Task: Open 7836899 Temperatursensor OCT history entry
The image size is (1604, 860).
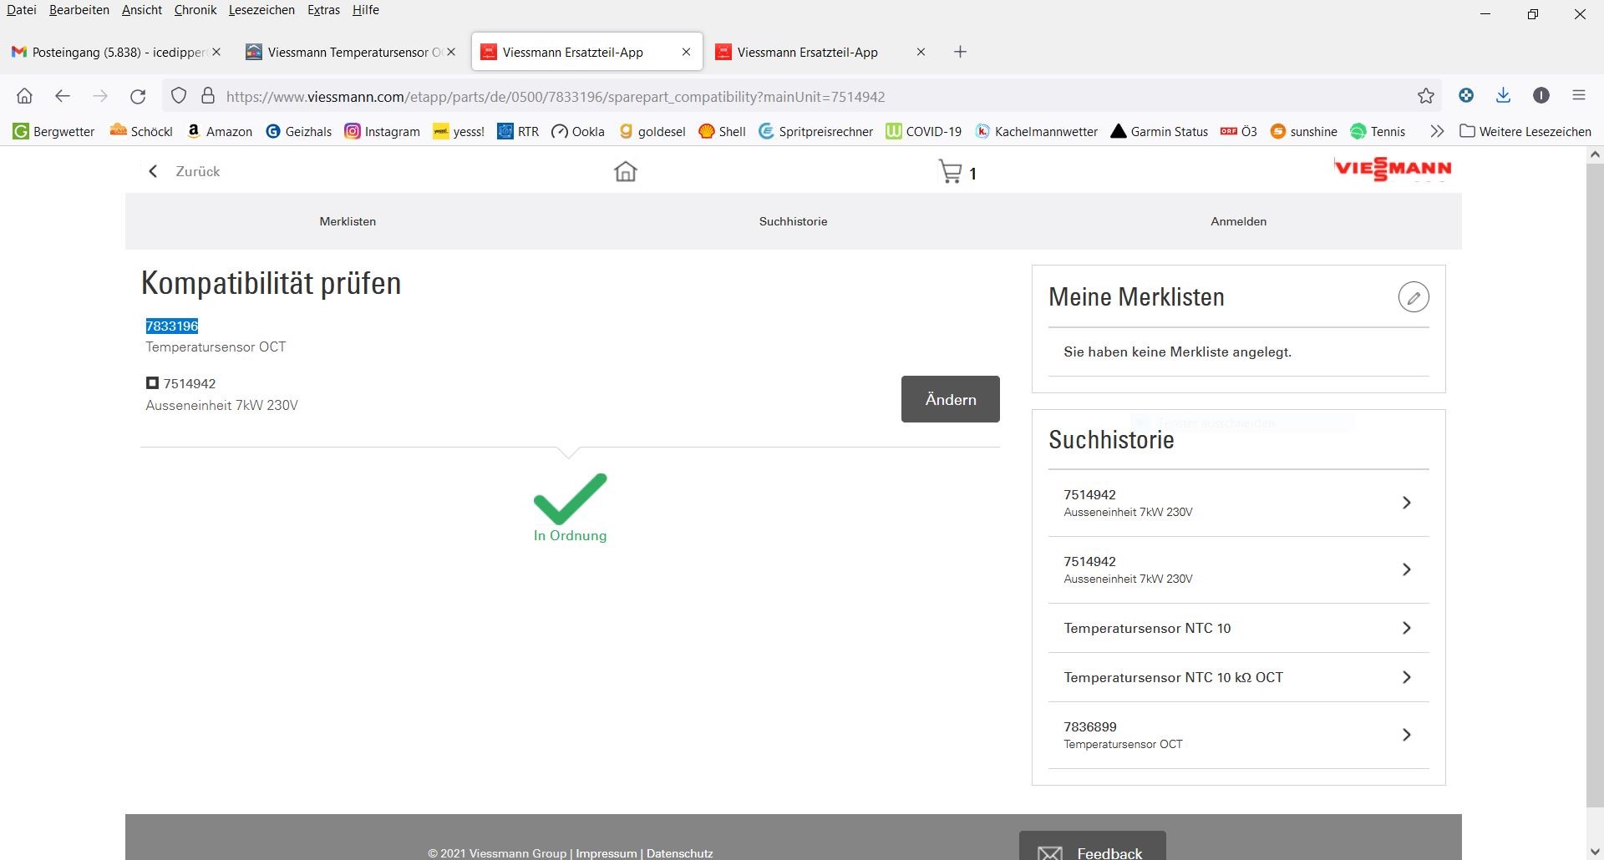Action: [x=1239, y=735]
